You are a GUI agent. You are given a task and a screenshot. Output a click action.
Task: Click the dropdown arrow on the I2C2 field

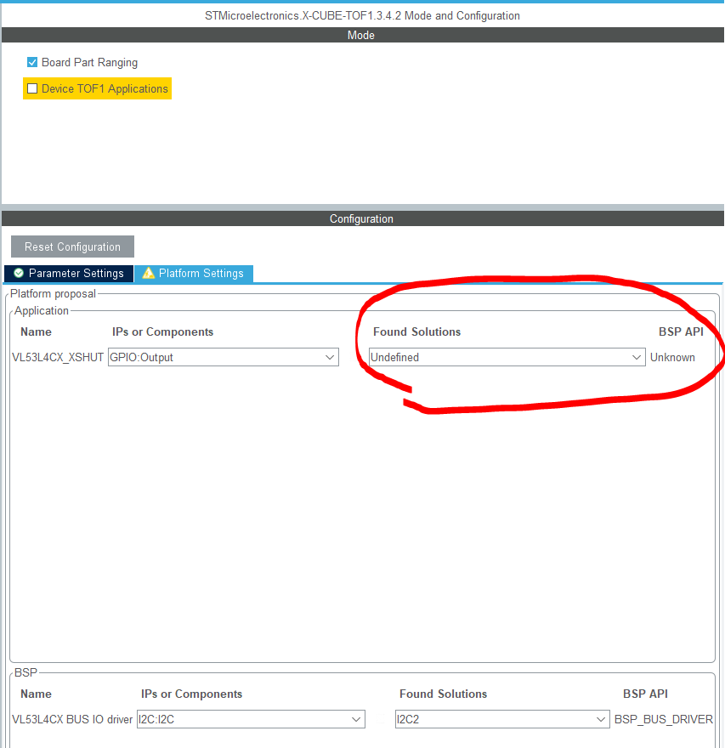(601, 719)
